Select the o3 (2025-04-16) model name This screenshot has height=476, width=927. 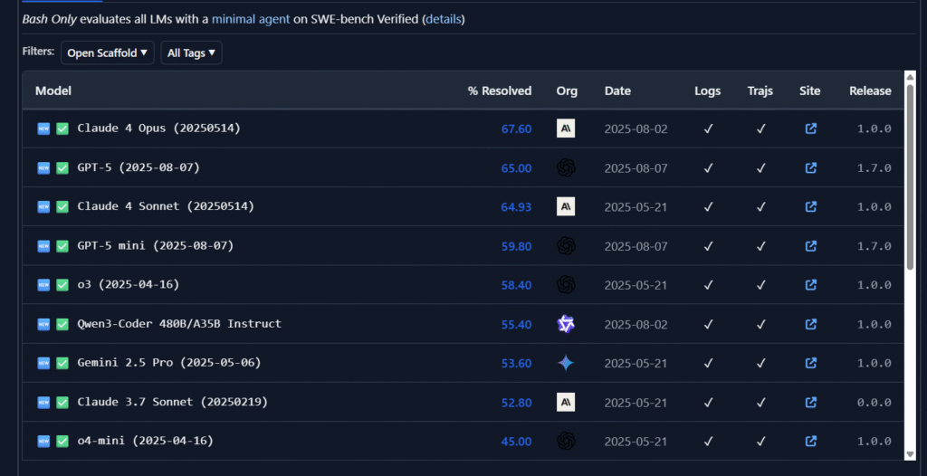click(129, 284)
